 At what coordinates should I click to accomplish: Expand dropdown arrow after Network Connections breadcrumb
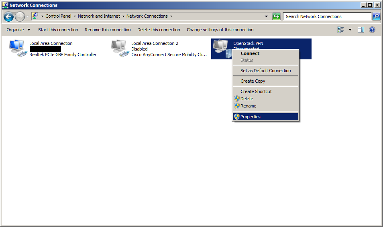171,16
